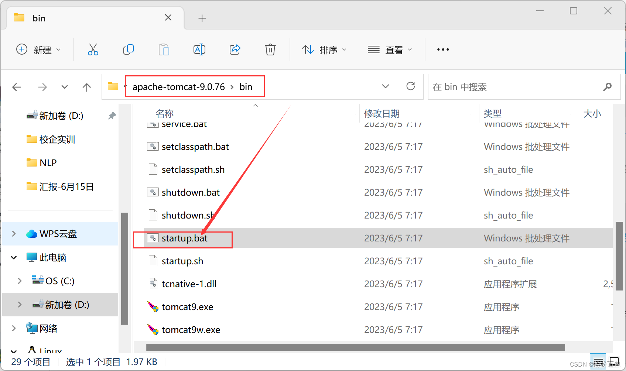626x371 pixels.
Task: Sort by 修改日期 column header
Action: pyautogui.click(x=382, y=113)
